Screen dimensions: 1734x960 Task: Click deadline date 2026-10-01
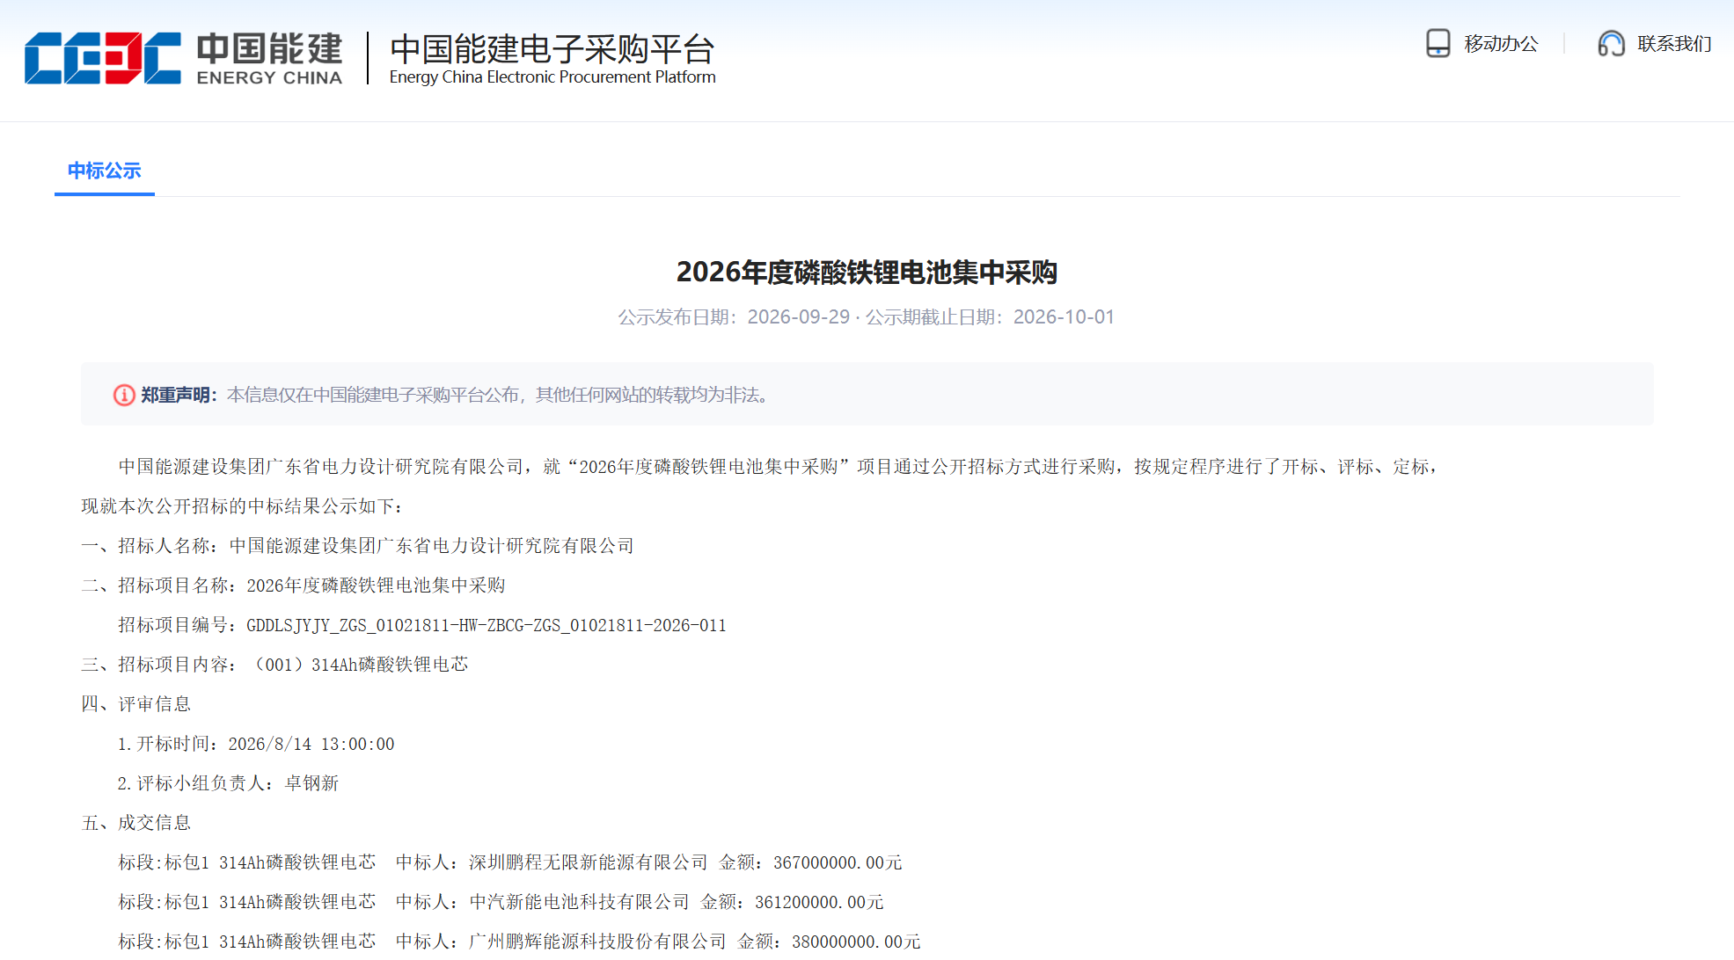pyautogui.click(x=1064, y=316)
